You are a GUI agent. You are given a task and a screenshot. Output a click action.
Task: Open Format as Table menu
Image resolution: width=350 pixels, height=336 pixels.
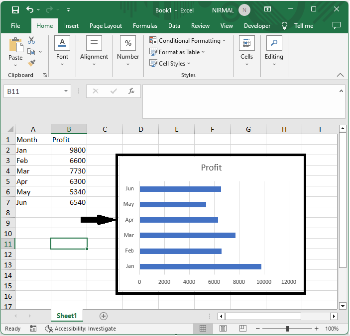tap(177, 52)
